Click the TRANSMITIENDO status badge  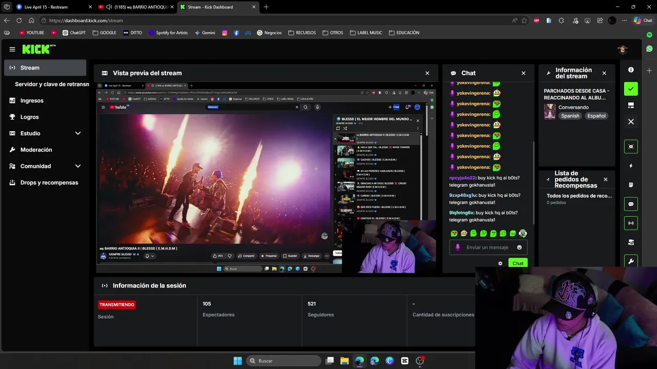pos(117,304)
